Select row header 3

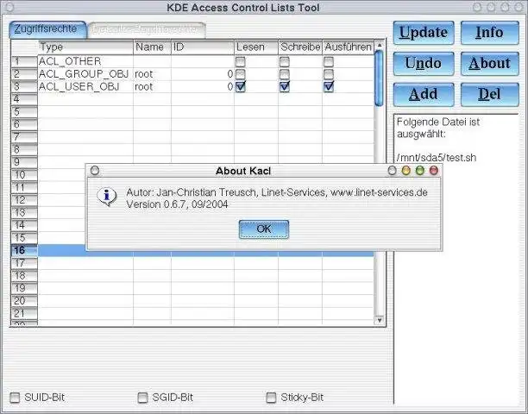(24, 86)
